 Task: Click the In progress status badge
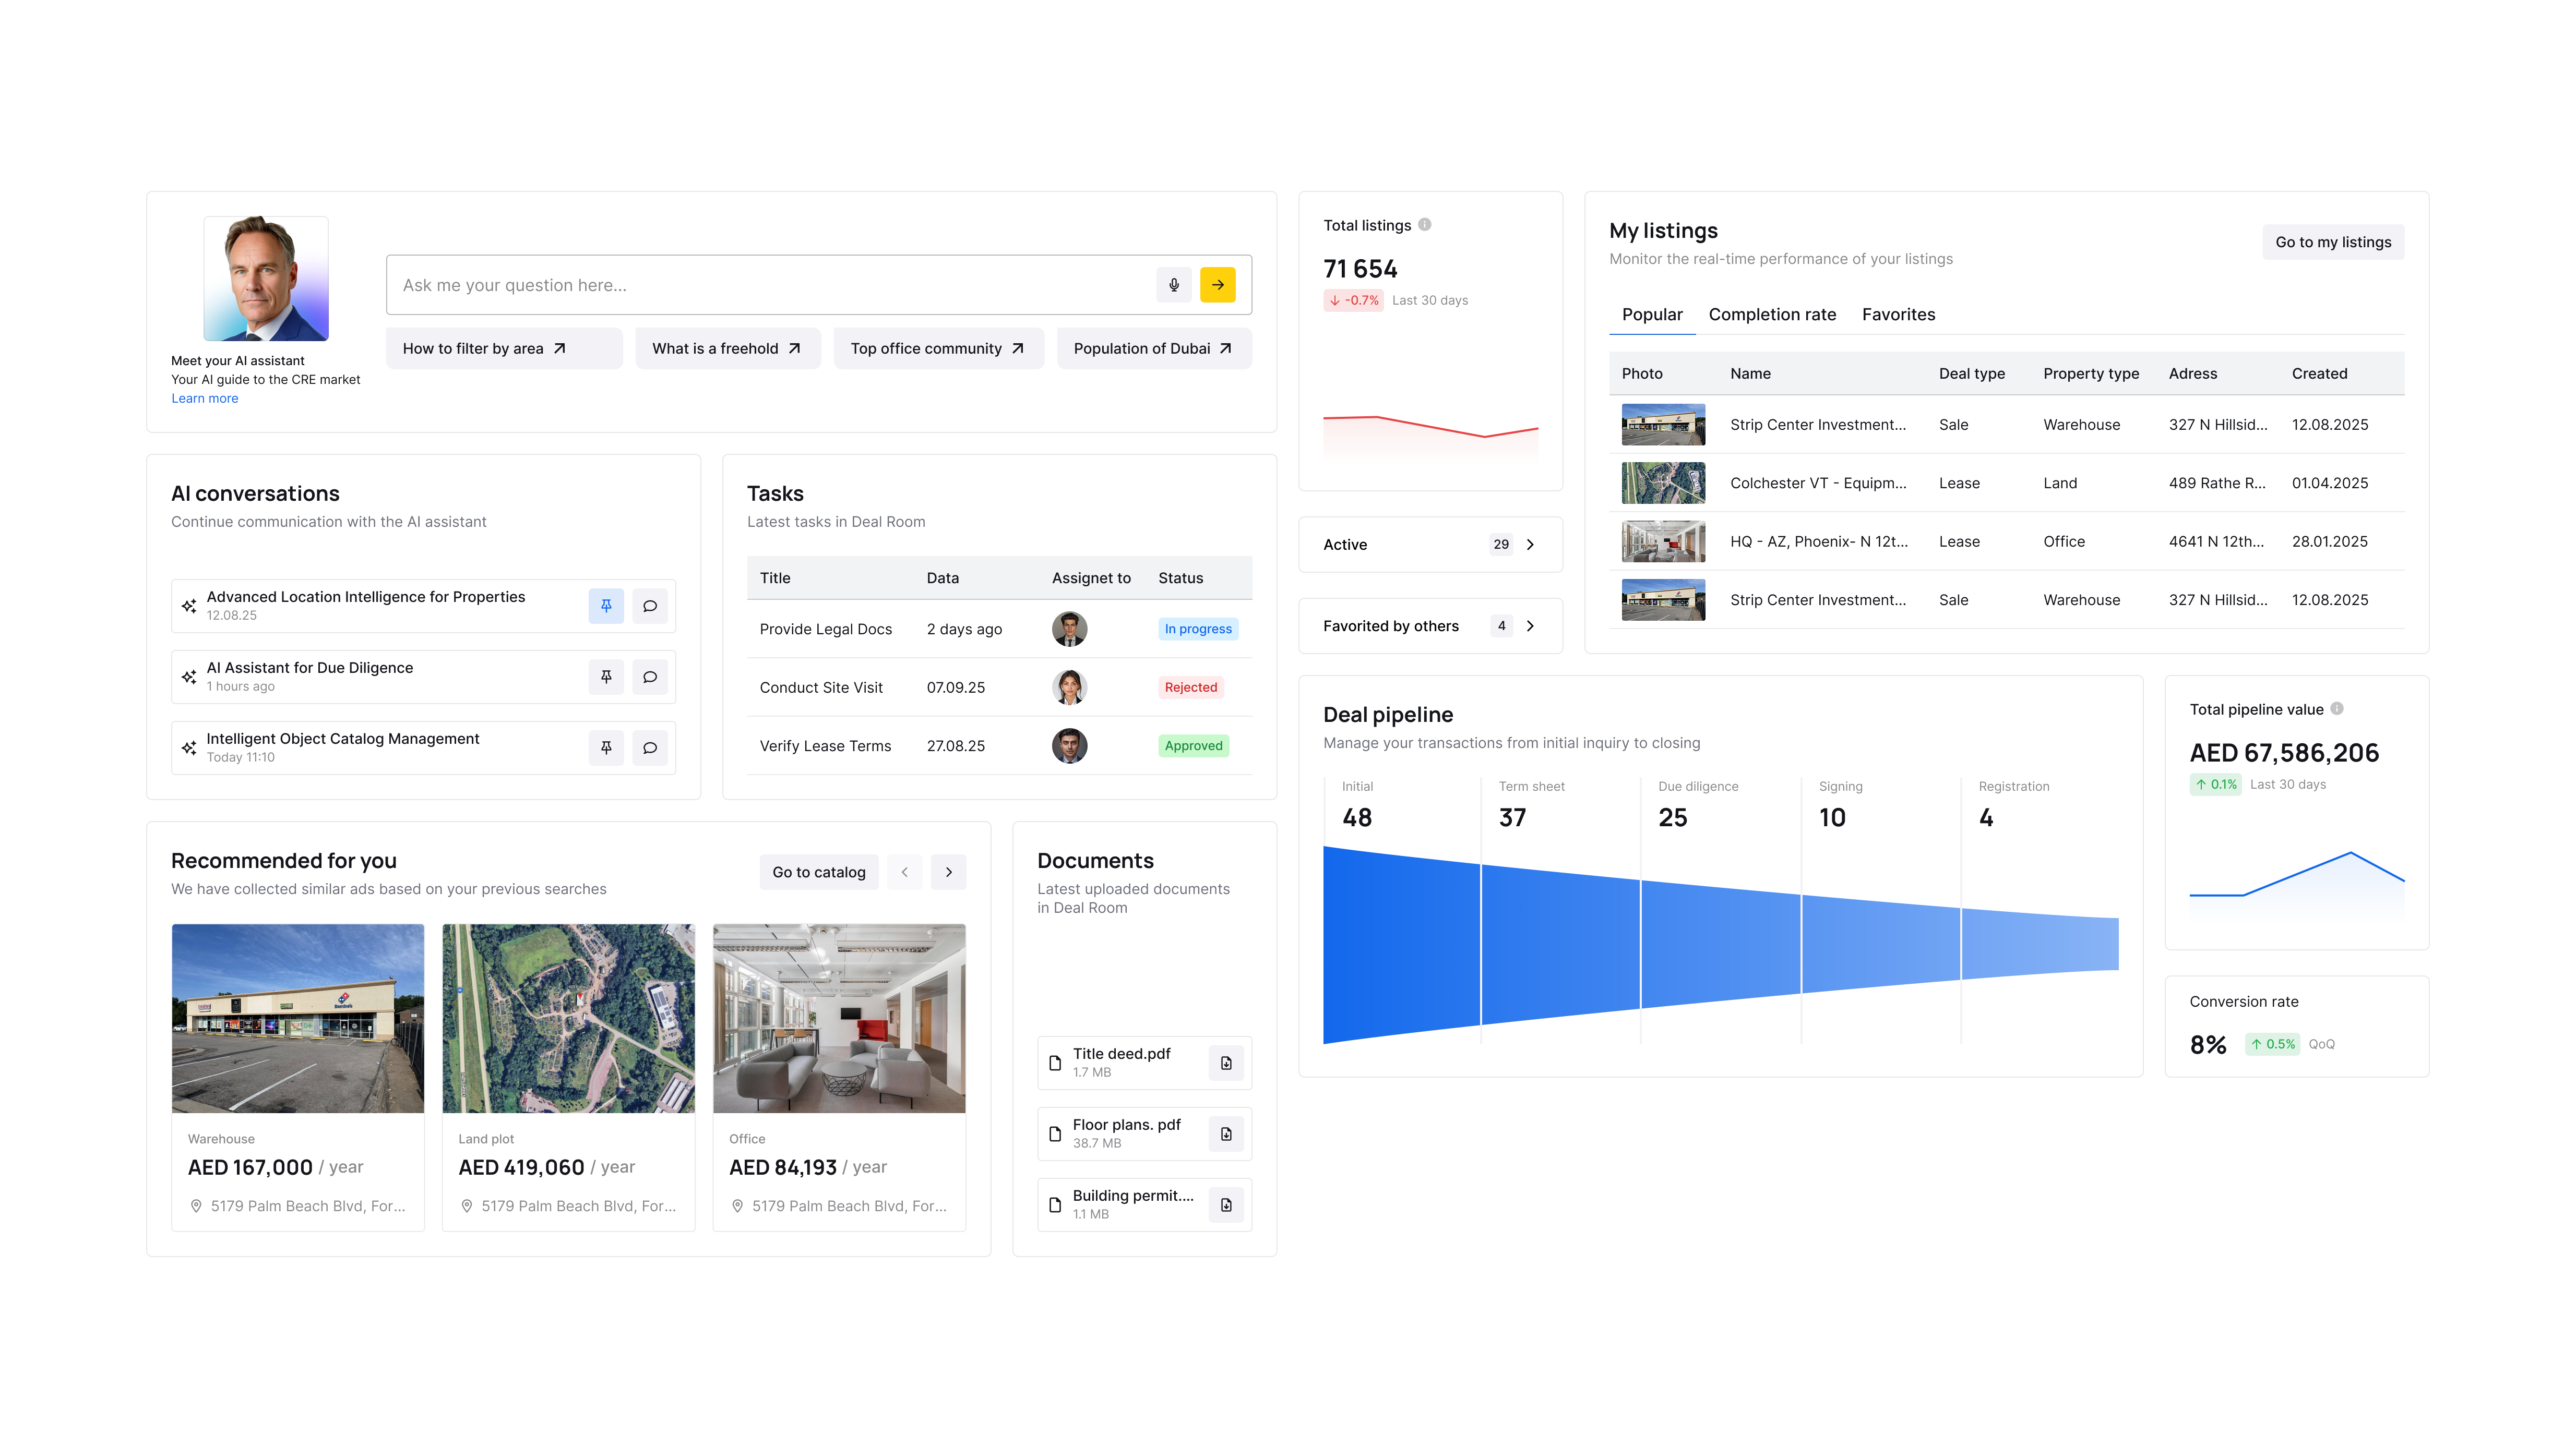(1198, 629)
